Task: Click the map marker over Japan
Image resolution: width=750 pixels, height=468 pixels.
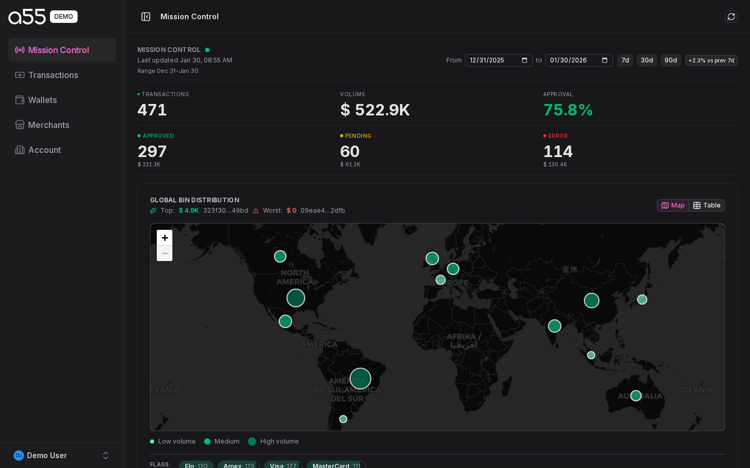Action: (642, 300)
